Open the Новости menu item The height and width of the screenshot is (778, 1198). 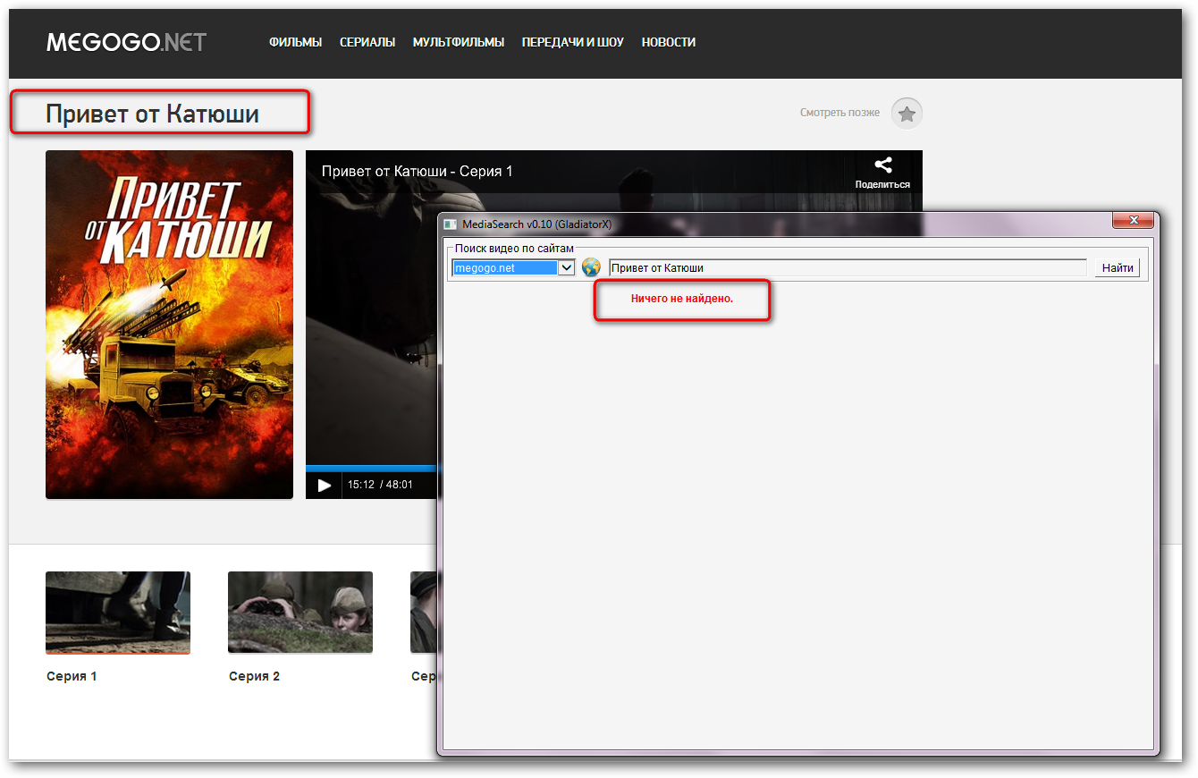[x=669, y=42]
